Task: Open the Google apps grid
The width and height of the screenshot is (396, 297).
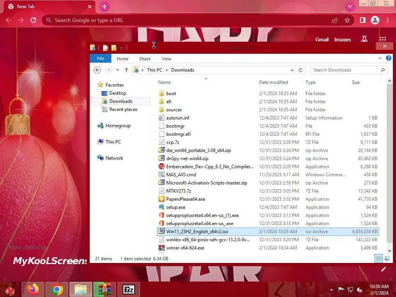Action: [382, 39]
